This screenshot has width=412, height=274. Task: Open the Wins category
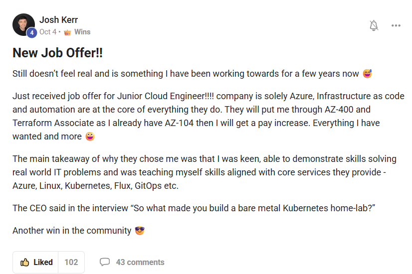tap(82, 32)
